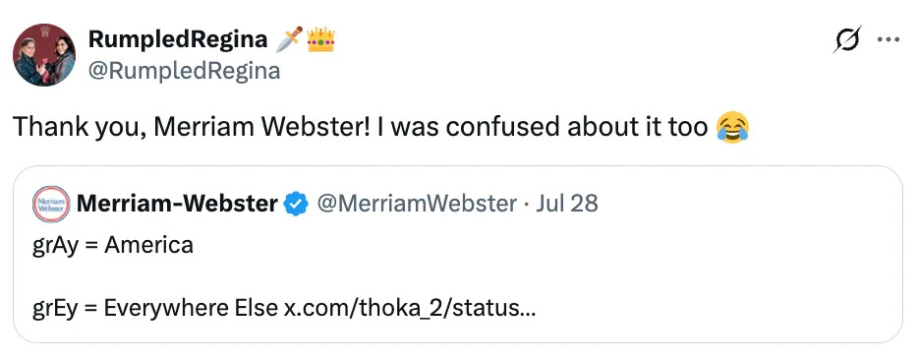The image size is (918, 362).
Task: Click the RumpledRegina display name
Action: click(179, 39)
